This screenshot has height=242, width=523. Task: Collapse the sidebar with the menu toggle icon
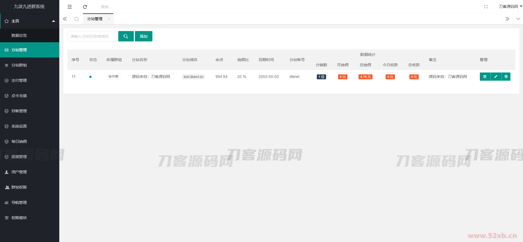click(x=70, y=7)
